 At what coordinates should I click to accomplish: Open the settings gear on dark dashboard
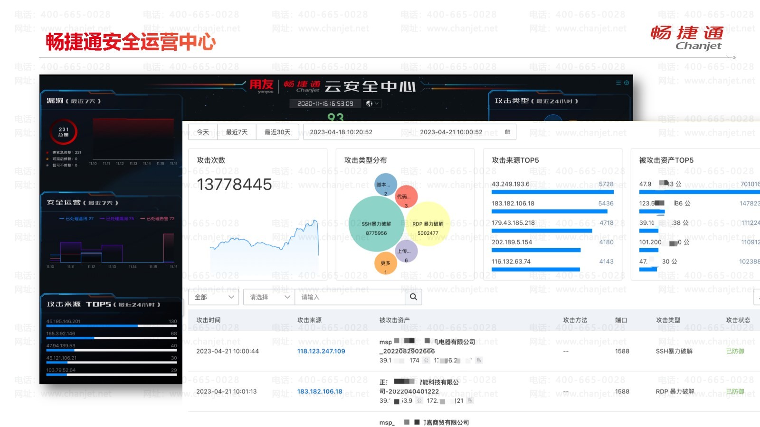click(x=627, y=83)
